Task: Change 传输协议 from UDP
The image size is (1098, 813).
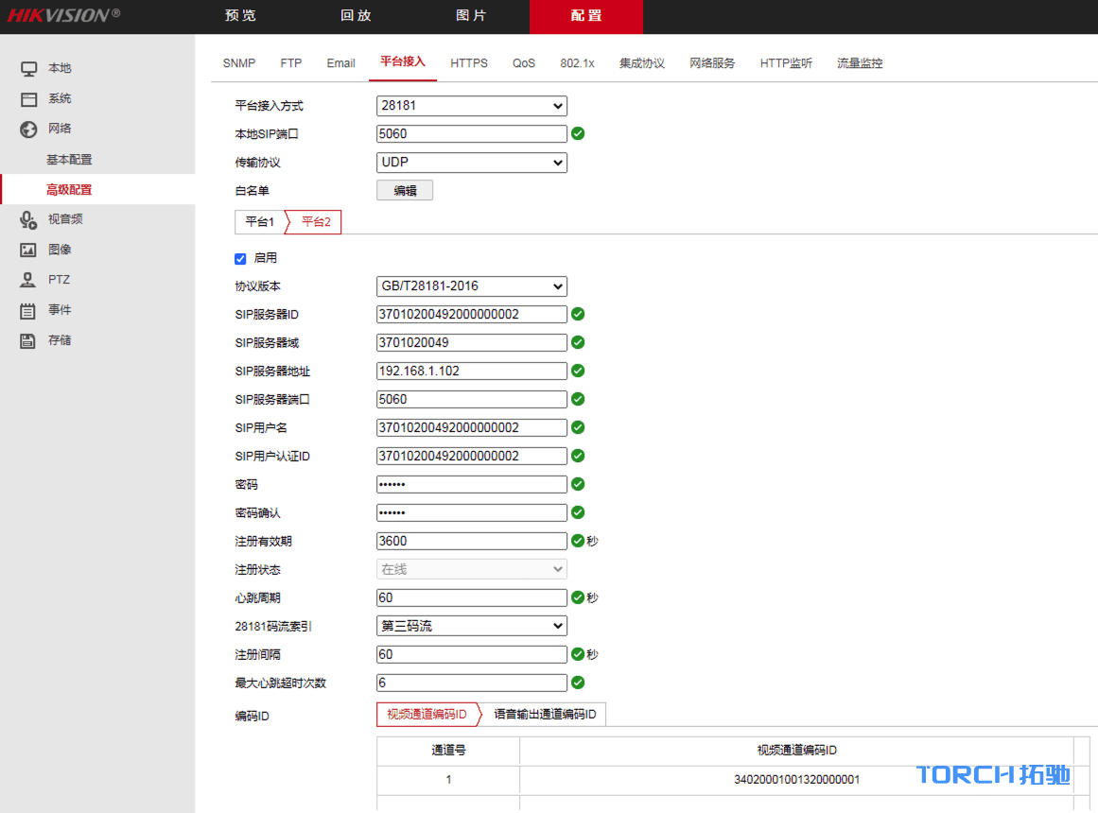Action: (x=471, y=162)
